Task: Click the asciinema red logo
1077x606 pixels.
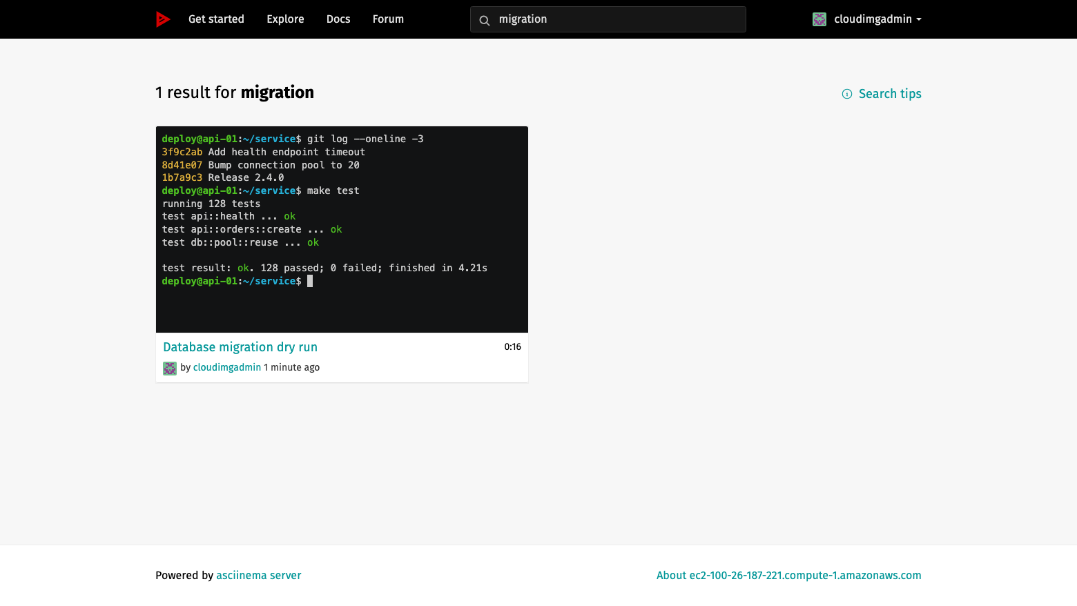Action: point(163,19)
